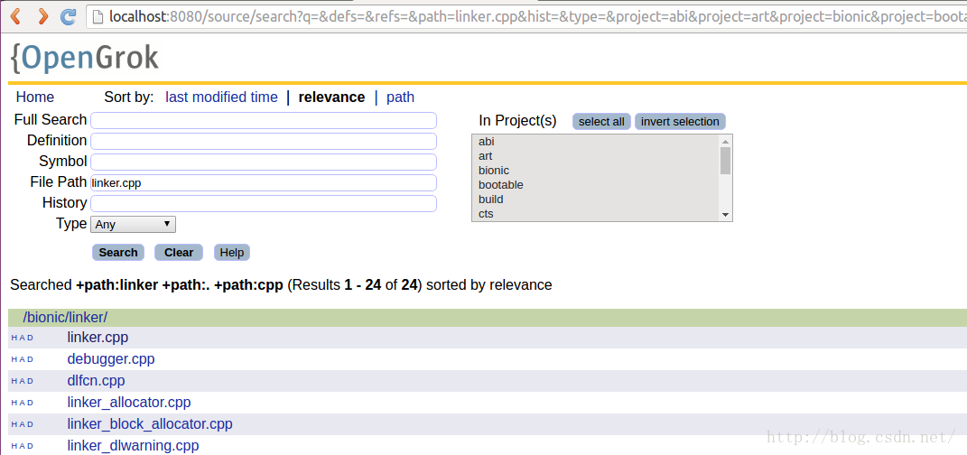Click A (annotate) link for linker.cpp
This screenshot has height=455, width=967.
pyautogui.click(x=23, y=338)
